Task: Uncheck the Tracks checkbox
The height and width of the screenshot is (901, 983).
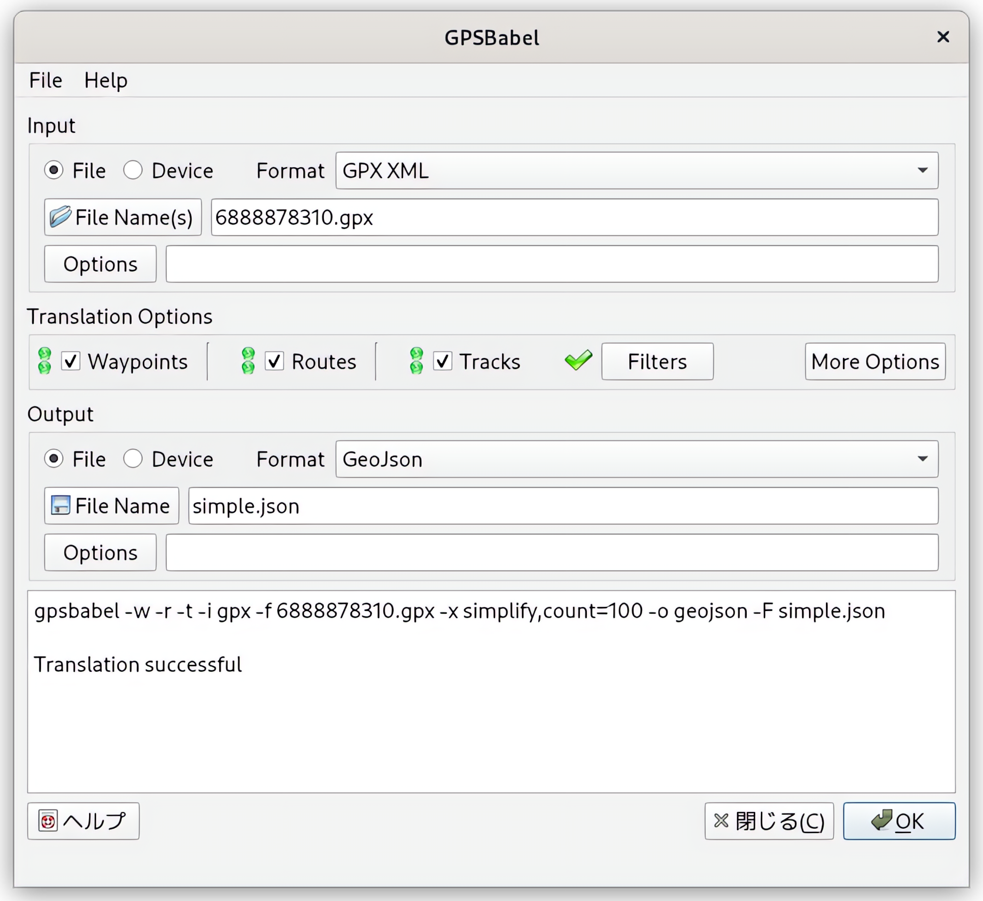Action: click(x=443, y=361)
